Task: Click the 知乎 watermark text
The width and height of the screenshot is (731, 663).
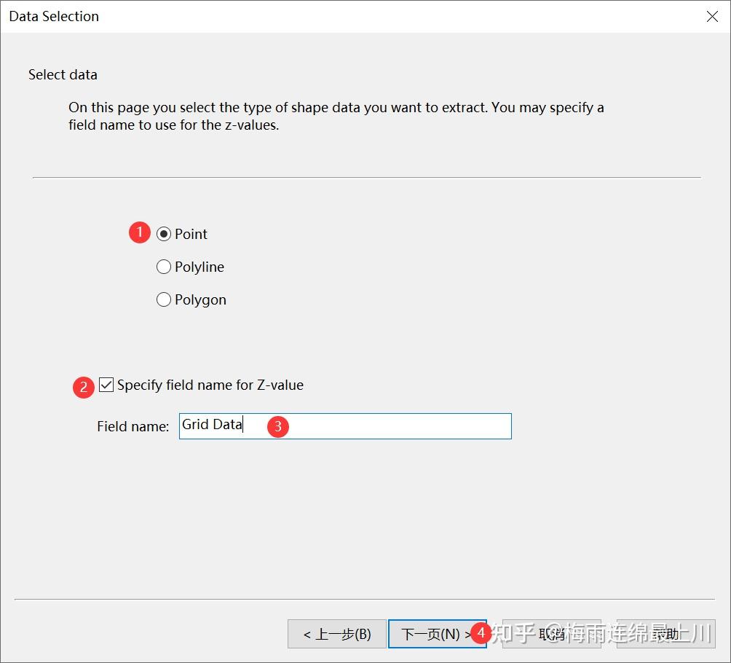Action: pyautogui.click(x=513, y=632)
